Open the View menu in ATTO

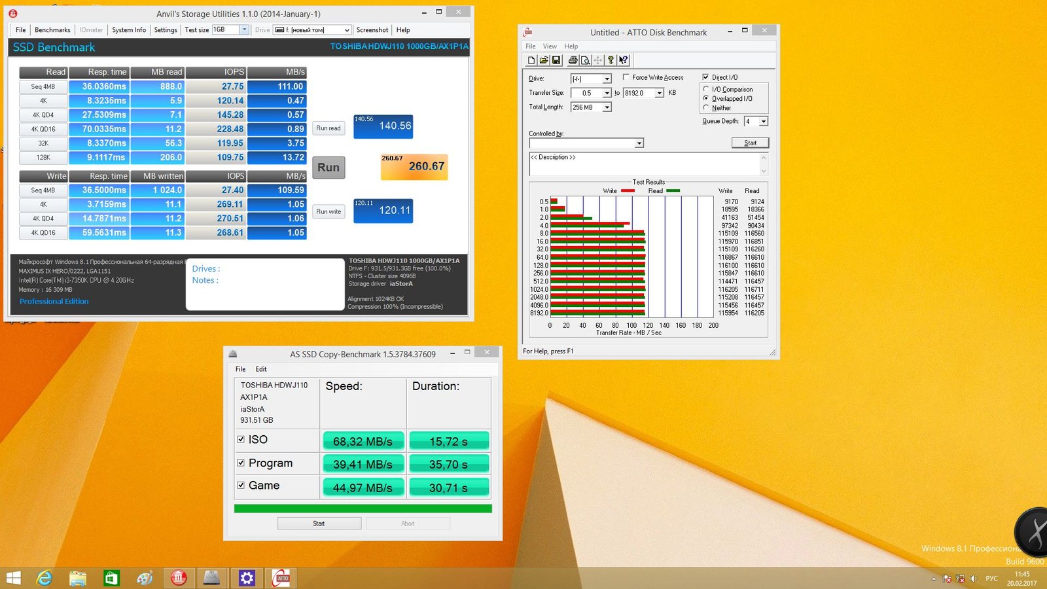(550, 46)
